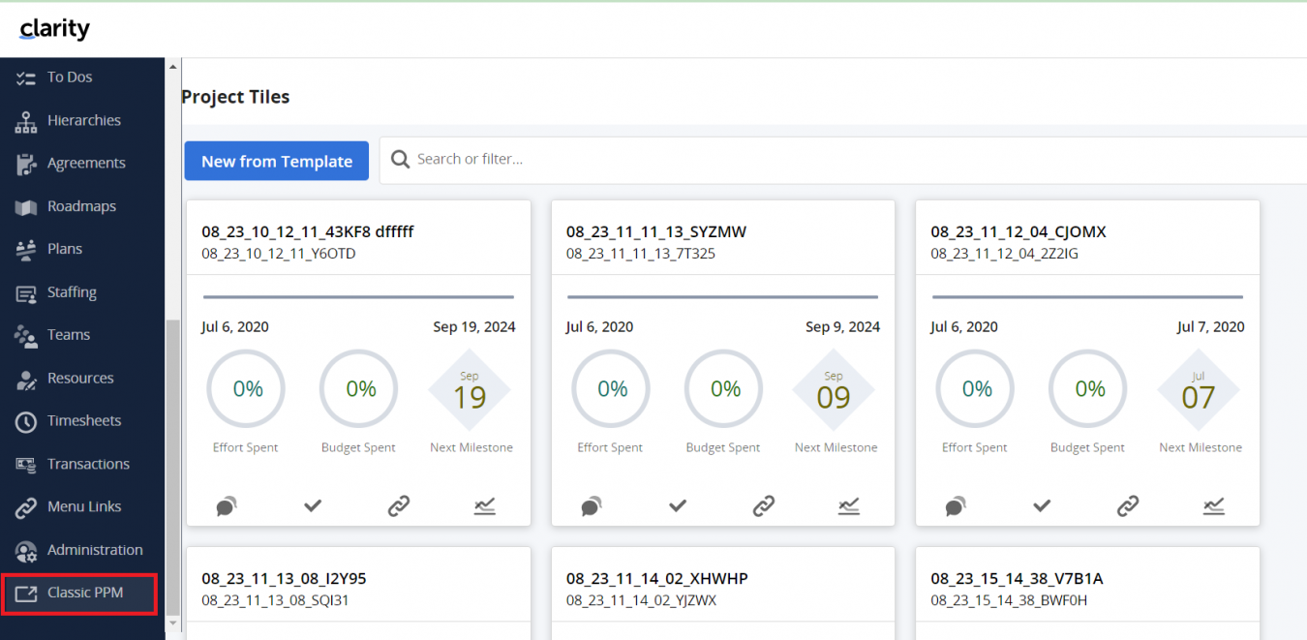Screen dimensions: 1307x640
Task: Open conversations icon on 08_23_10_12_11_43KF8 tile
Action: click(227, 505)
